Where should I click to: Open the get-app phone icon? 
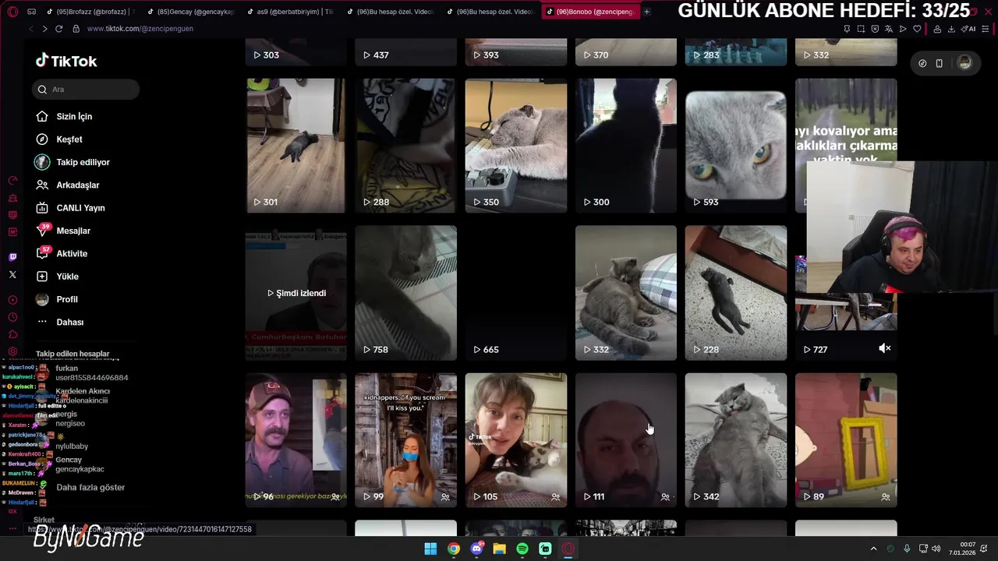939,63
